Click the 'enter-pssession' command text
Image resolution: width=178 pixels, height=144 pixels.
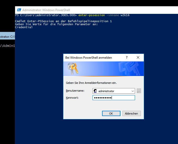(x=92, y=15)
